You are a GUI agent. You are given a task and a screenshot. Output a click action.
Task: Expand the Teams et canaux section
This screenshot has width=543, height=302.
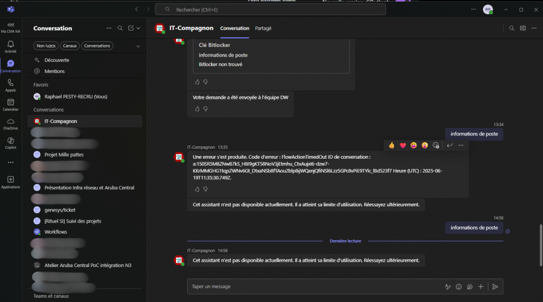(51, 296)
